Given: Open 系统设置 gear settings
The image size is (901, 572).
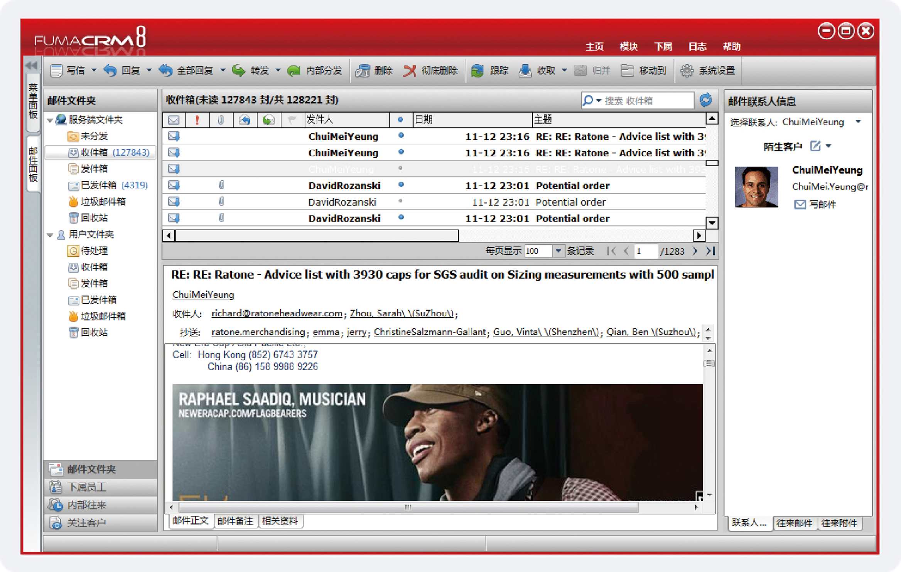Looking at the screenshot, I should (x=687, y=71).
